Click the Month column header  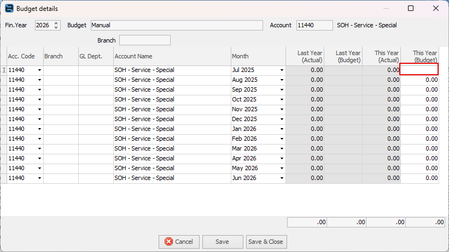click(x=258, y=56)
